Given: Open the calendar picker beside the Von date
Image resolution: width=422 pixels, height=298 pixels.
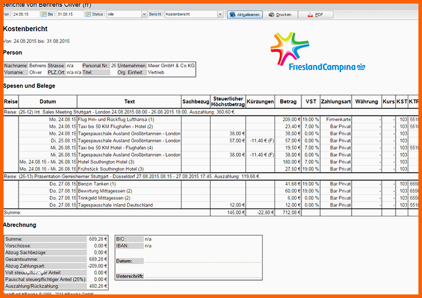Looking at the screenshot, I should tap(44, 14).
